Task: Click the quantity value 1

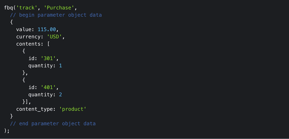Action: 60,66
